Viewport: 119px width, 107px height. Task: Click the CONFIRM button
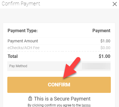tap(59, 85)
